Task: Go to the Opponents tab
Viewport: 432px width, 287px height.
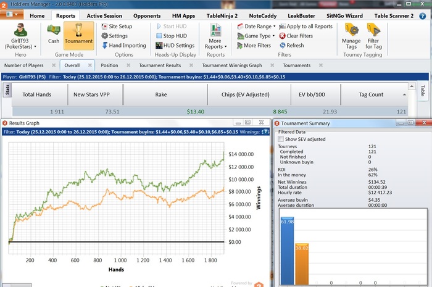Action: coord(147,16)
